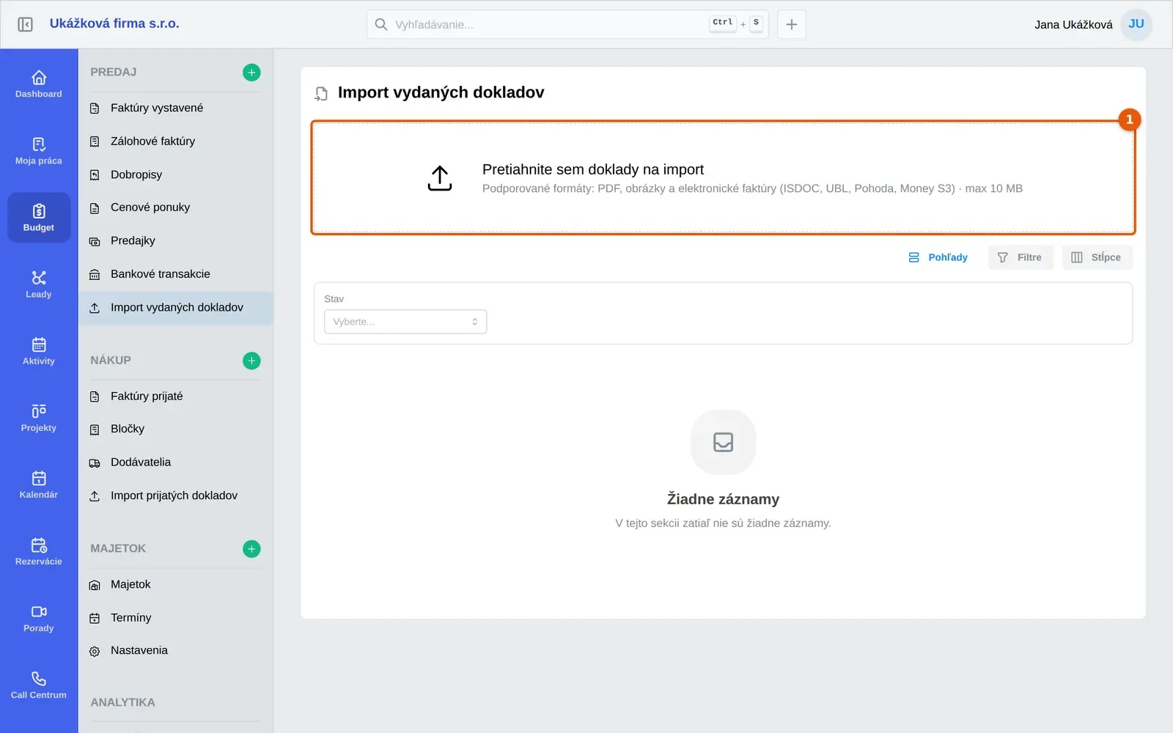Open Bločky
Image resolution: width=1173 pixels, height=733 pixels.
point(176,429)
